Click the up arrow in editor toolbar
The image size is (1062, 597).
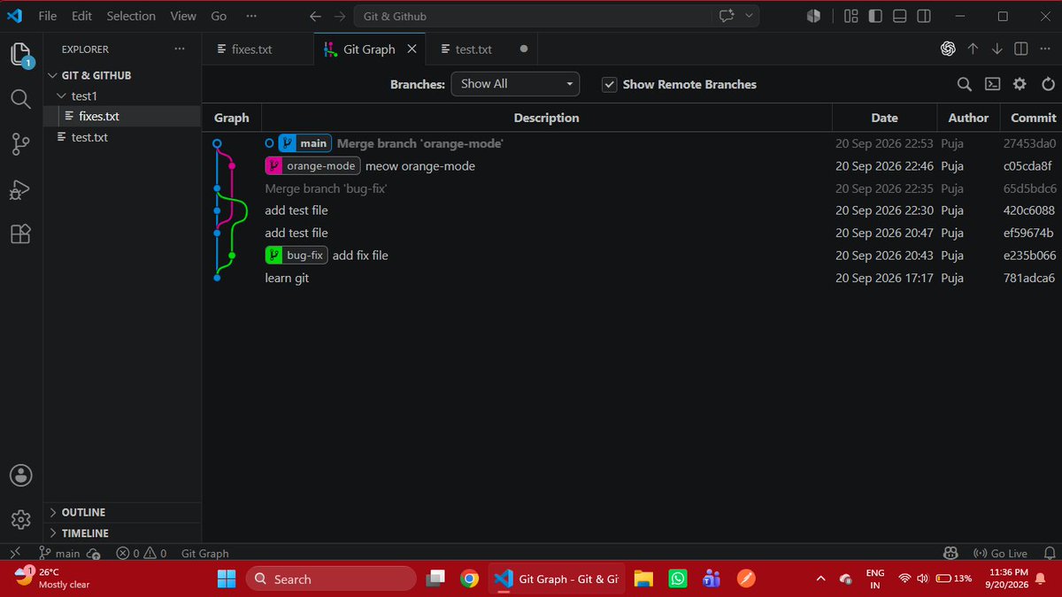coord(973,49)
